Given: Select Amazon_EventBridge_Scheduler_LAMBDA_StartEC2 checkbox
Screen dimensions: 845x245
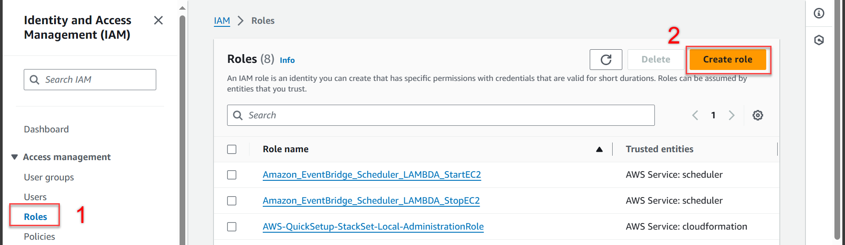Looking at the screenshot, I should (x=232, y=175).
